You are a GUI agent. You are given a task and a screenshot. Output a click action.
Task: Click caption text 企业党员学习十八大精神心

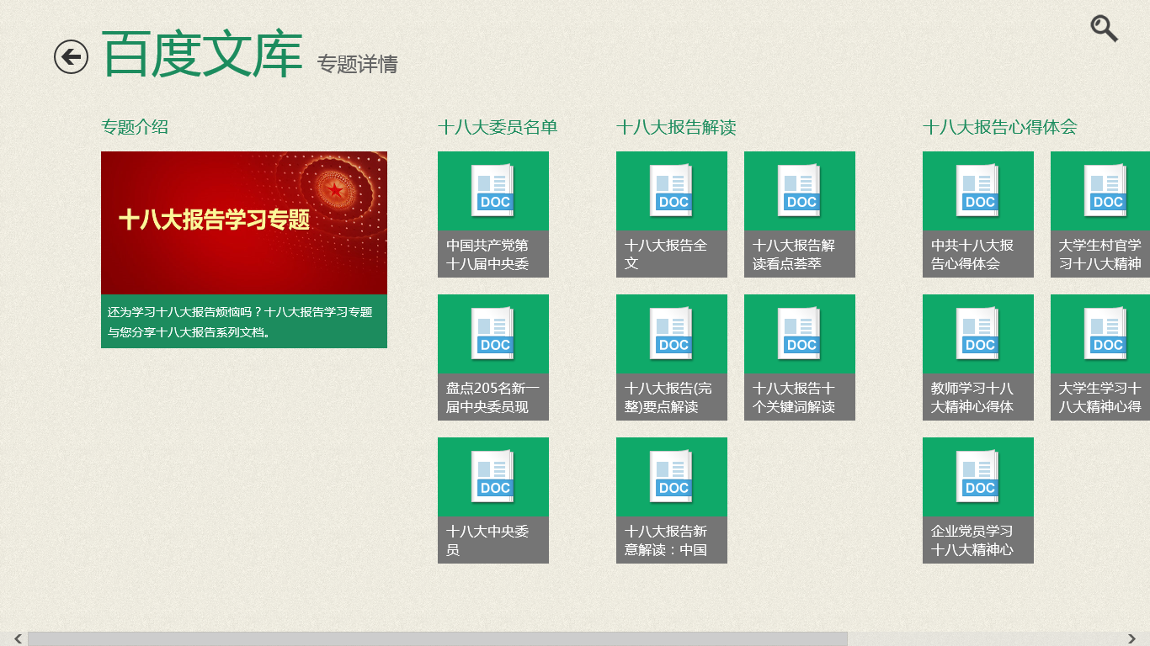(x=972, y=540)
